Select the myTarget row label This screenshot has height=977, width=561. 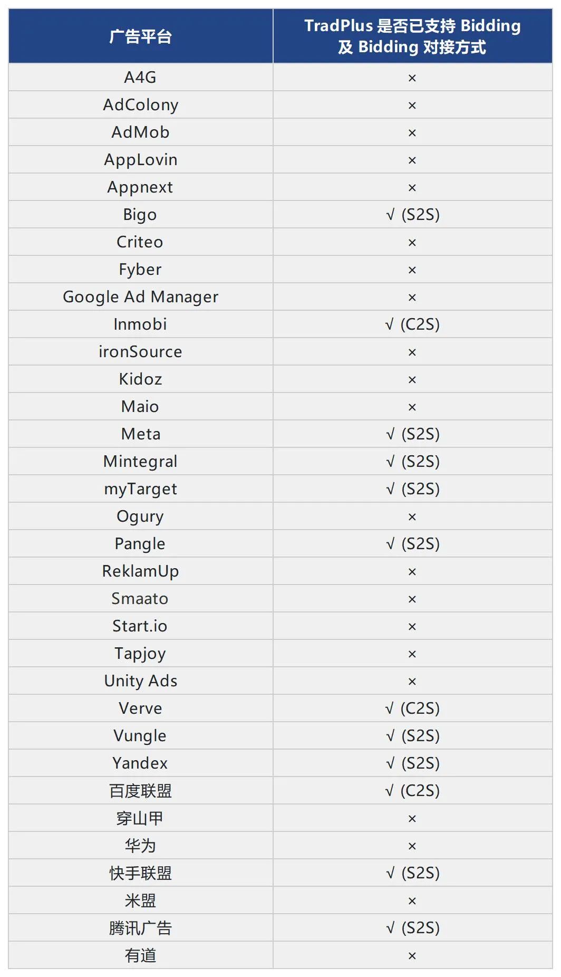pyautogui.click(x=140, y=489)
